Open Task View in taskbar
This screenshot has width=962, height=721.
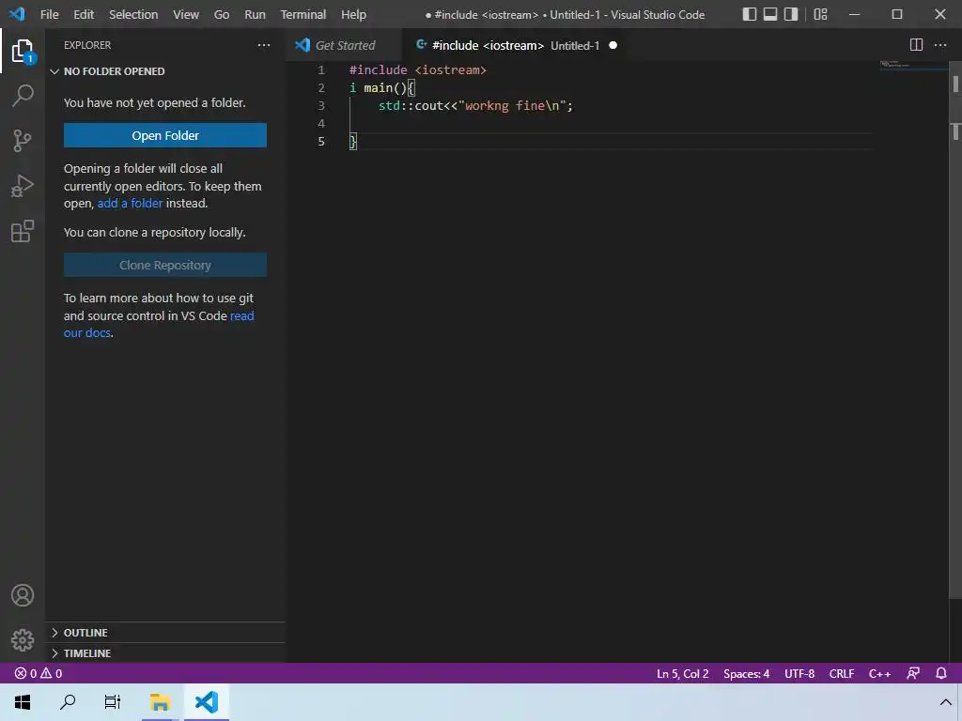coord(113,702)
